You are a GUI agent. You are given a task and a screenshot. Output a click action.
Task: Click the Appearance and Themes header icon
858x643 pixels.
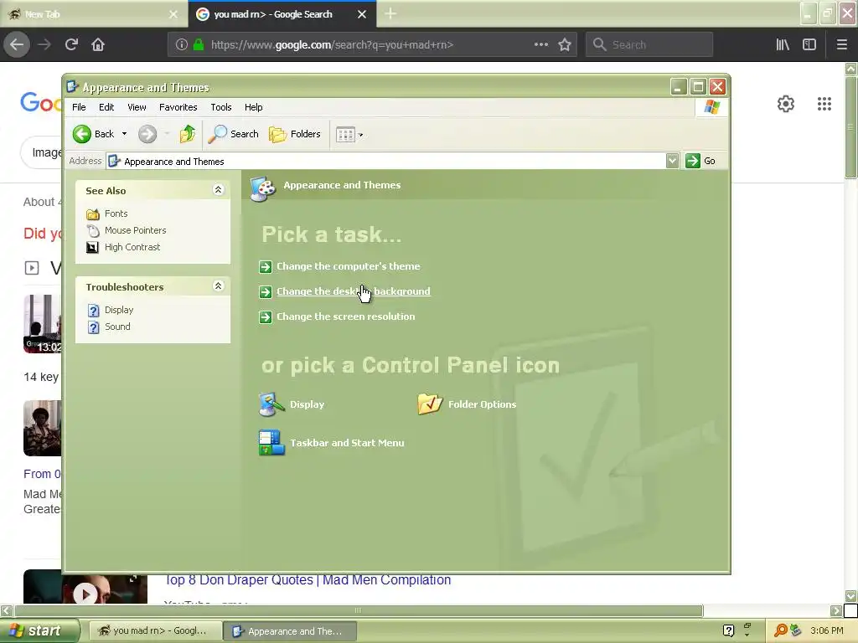click(263, 188)
